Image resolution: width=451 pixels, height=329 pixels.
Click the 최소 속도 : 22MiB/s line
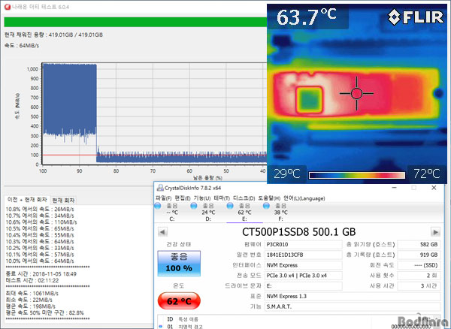pyautogui.click(x=29, y=300)
